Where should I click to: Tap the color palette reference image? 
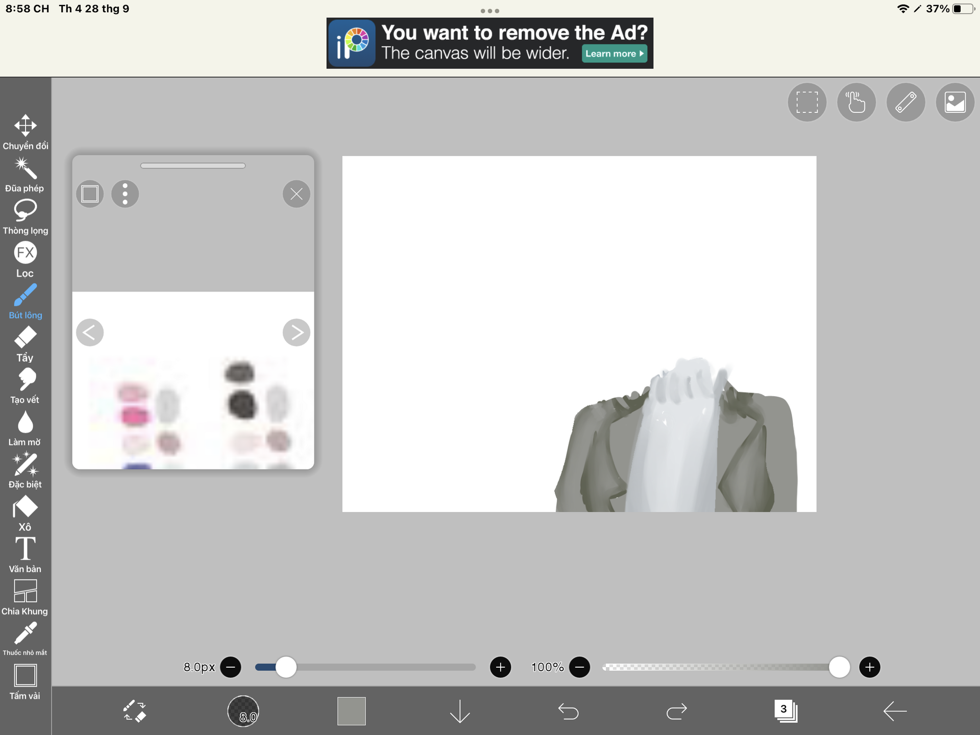[193, 380]
